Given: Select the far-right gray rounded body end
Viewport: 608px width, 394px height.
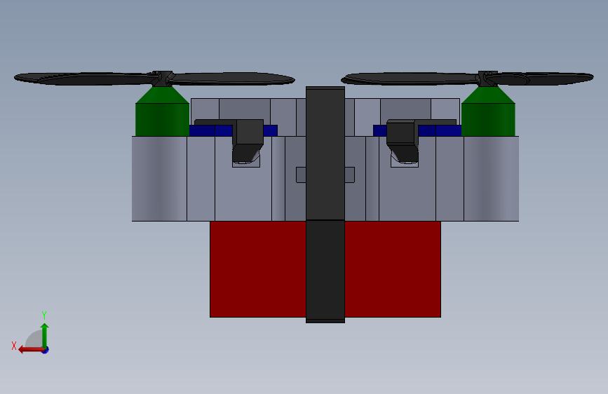Looking at the screenshot, I should [x=492, y=178].
